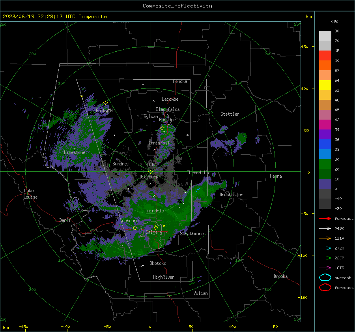Click the ThreeHills town label
355x332 pixels.
[198, 173]
